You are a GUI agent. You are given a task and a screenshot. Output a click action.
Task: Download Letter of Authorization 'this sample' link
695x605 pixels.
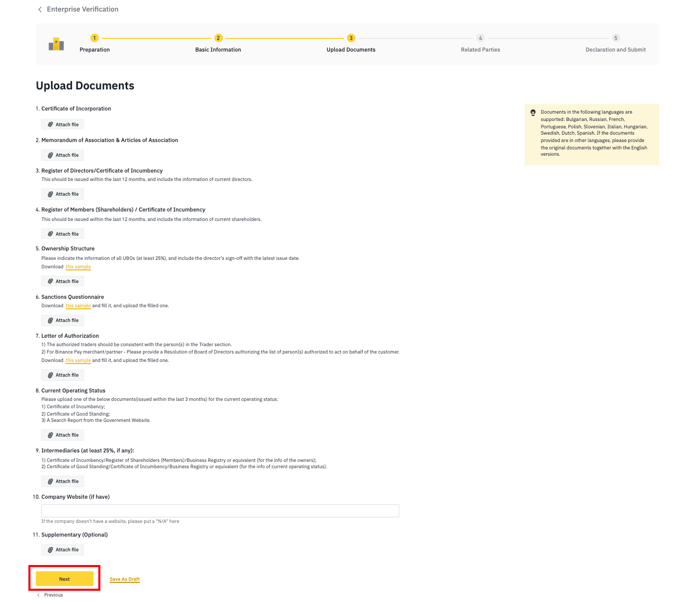pos(78,360)
